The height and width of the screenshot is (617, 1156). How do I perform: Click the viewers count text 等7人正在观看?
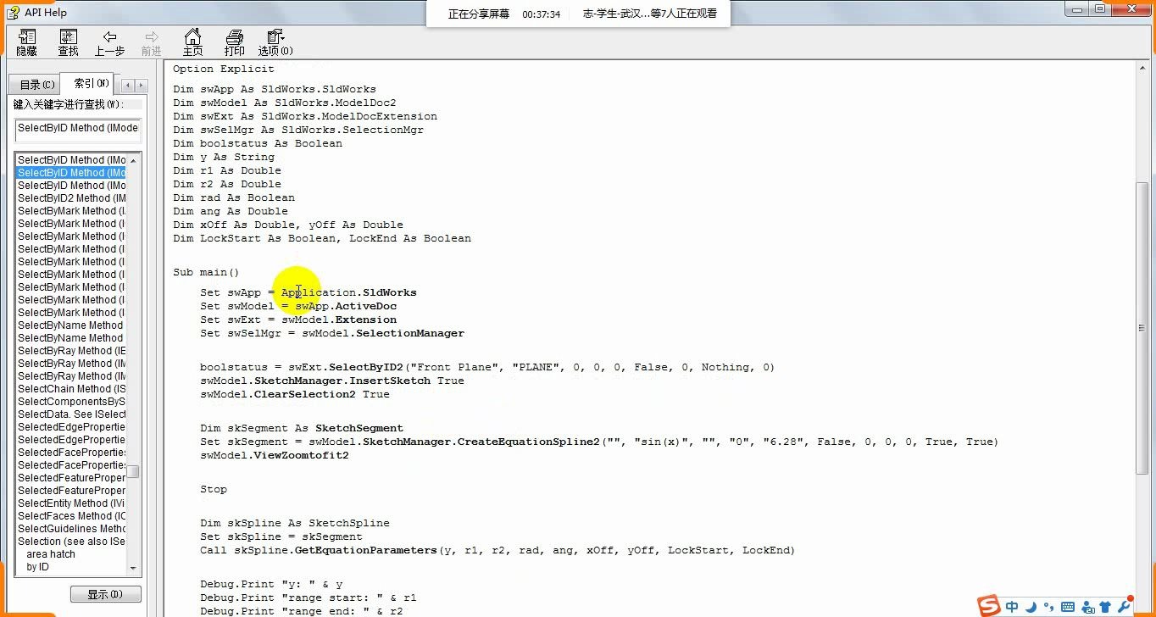684,14
